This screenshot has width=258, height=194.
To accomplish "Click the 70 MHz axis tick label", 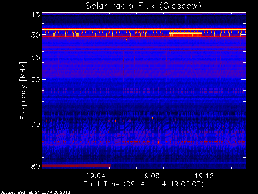I will tap(35, 124).
